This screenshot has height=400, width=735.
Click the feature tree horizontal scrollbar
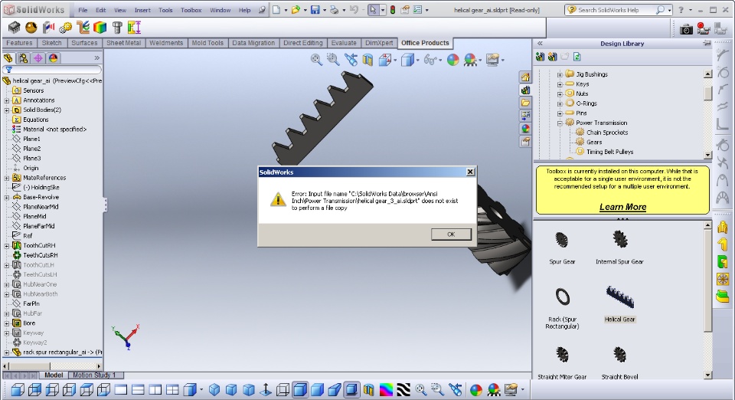[53, 366]
